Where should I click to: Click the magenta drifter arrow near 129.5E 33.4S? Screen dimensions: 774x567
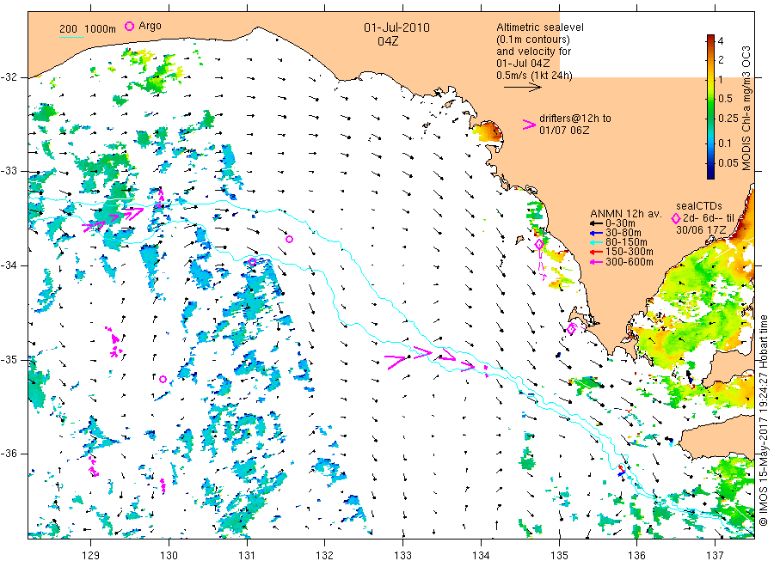coord(132,213)
